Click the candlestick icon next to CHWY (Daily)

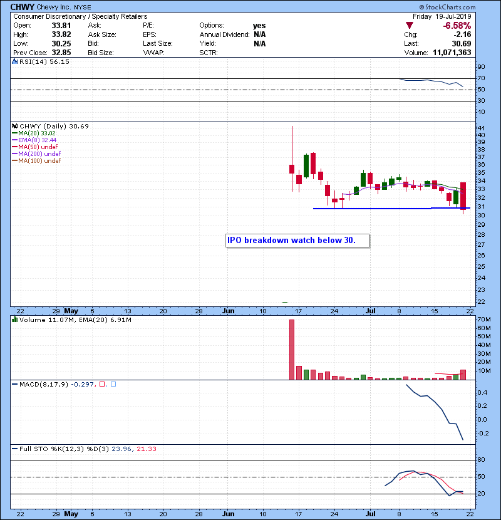coord(14,126)
